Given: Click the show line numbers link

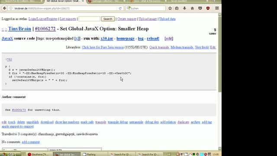Looking at the screenshot, I should pyautogui.click(x=67, y=122).
